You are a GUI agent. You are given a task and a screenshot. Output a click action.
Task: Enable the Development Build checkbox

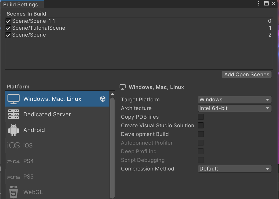pyautogui.click(x=201, y=134)
